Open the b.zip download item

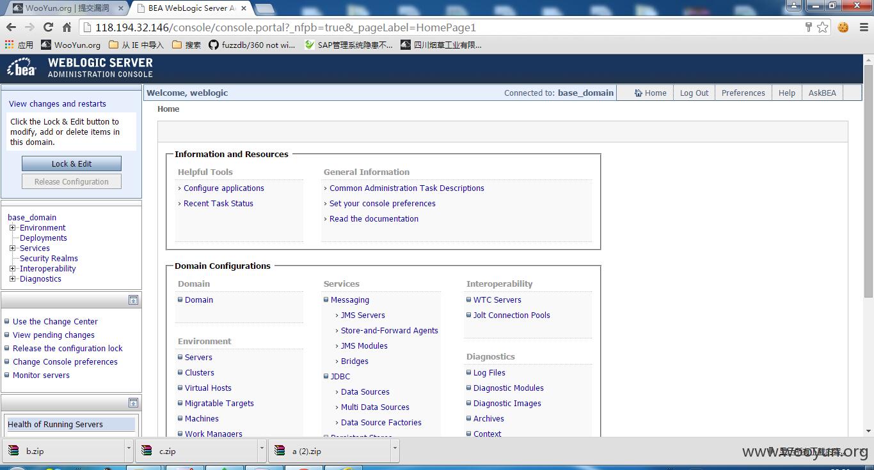[64, 451]
